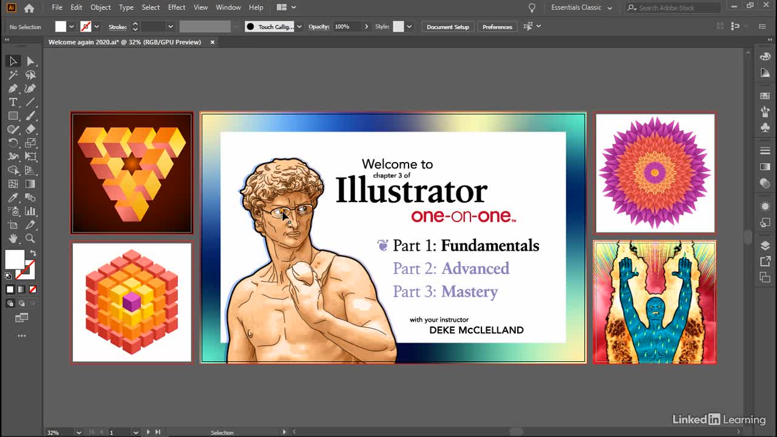777x437 pixels.
Task: Click Edit Toolbar three dots
Action: pyautogui.click(x=22, y=336)
